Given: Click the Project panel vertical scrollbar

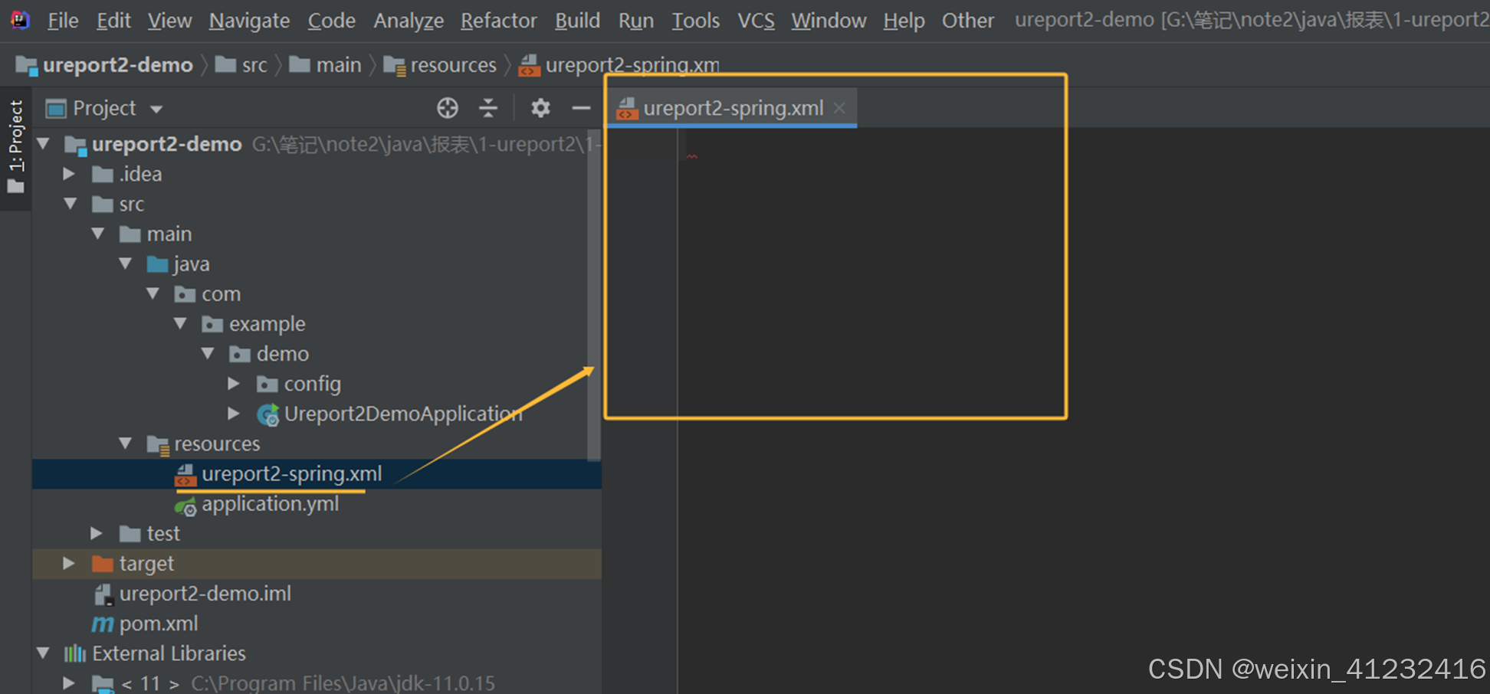Looking at the screenshot, I should pos(593,295).
